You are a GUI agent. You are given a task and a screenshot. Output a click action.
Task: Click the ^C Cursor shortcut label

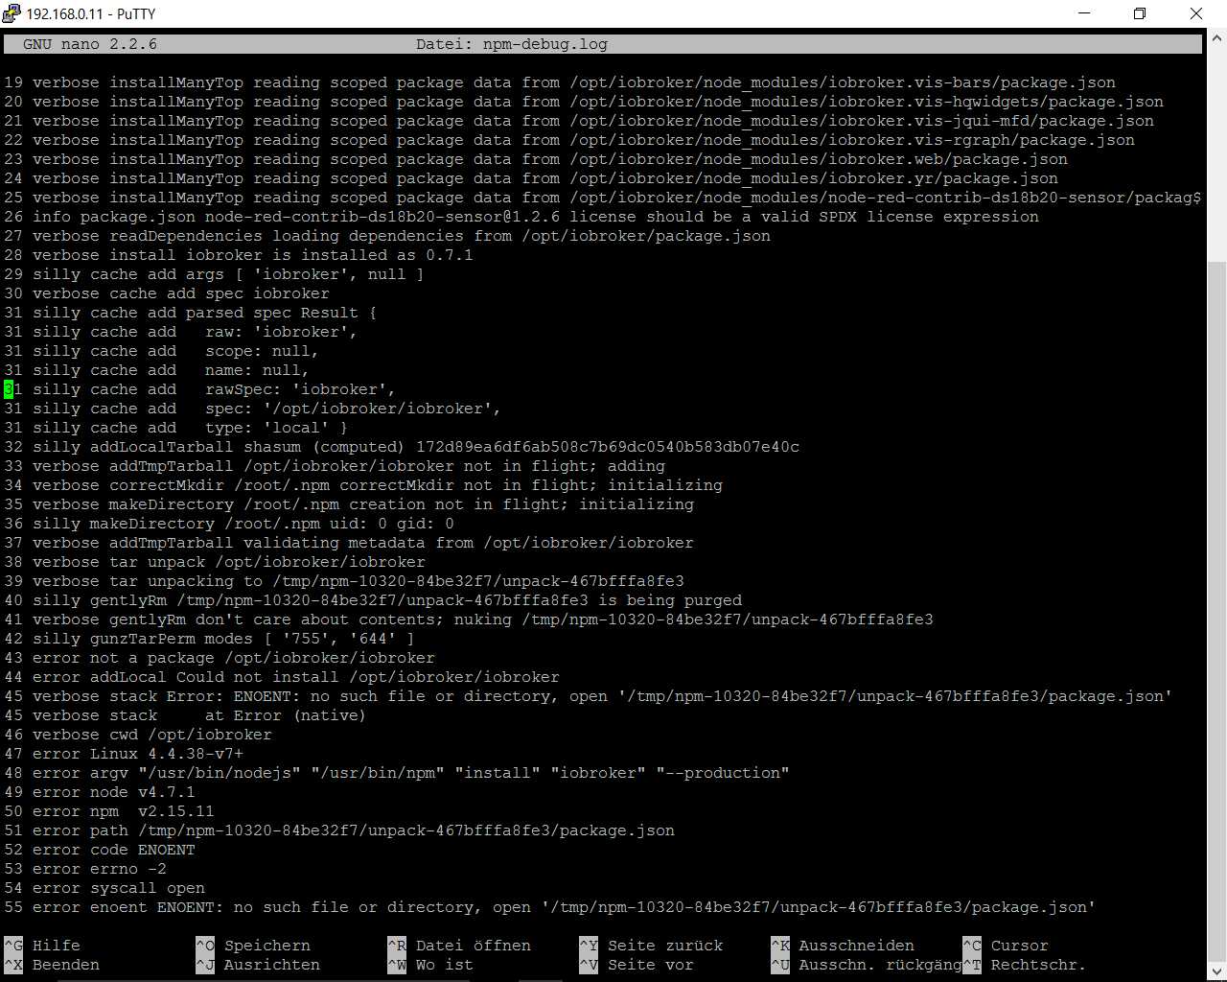pyautogui.click(x=972, y=946)
